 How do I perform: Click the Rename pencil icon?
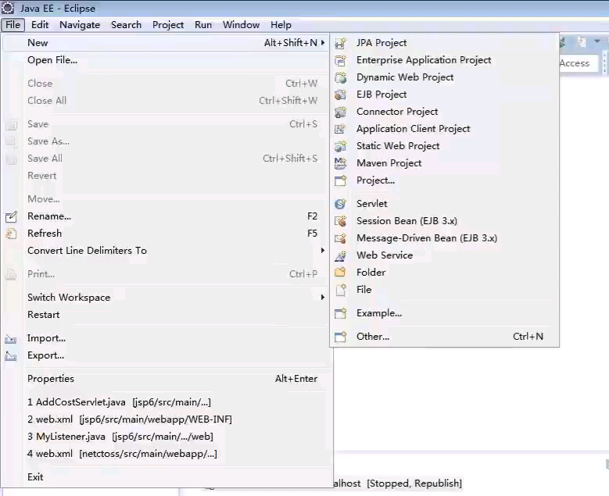click(11, 216)
